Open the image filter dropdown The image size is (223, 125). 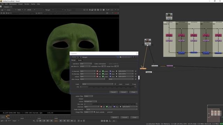(89, 112)
